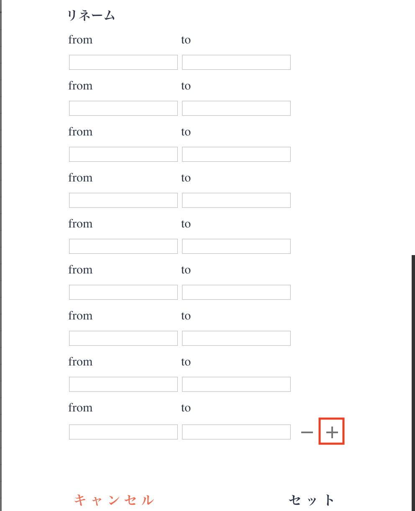This screenshot has width=415, height=511.
Task: Click the eighth row's from field
Action: click(123, 384)
